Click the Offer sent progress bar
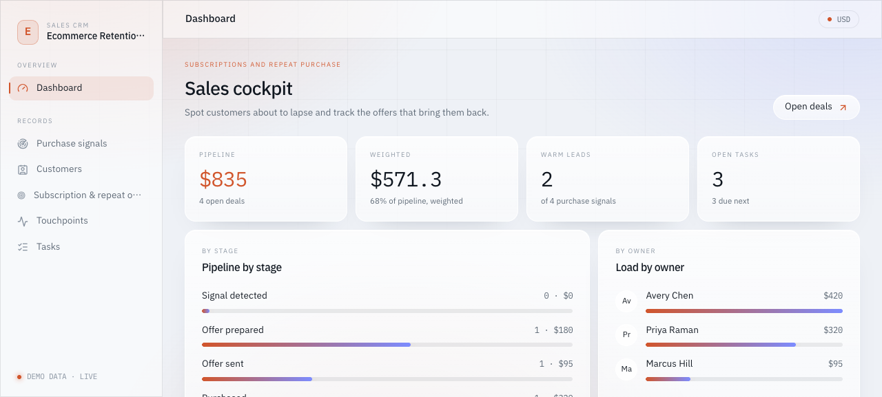882x397 pixels. [x=387, y=379]
